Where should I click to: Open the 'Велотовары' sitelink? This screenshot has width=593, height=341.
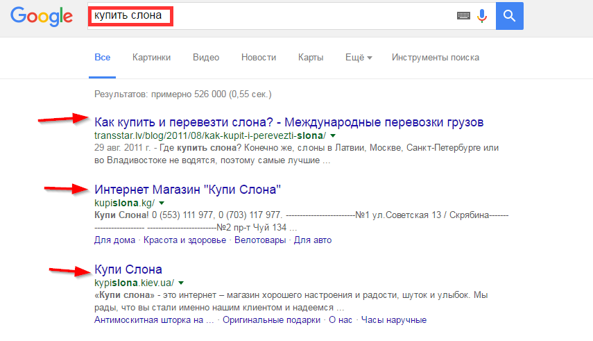pyautogui.click(x=260, y=240)
